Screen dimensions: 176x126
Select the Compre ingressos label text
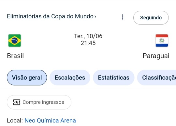click(x=43, y=102)
